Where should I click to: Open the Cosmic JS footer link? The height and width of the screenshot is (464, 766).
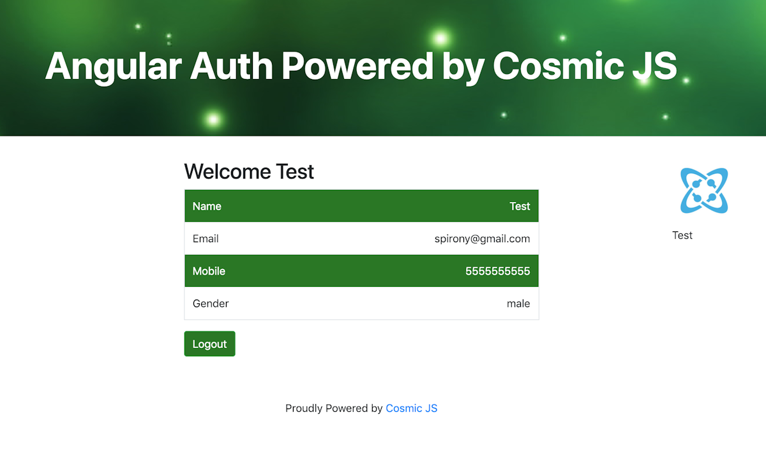tap(411, 409)
